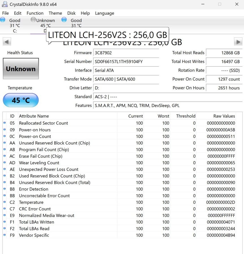Select the CRC Error Count row
244x254 pixels.
119,209
